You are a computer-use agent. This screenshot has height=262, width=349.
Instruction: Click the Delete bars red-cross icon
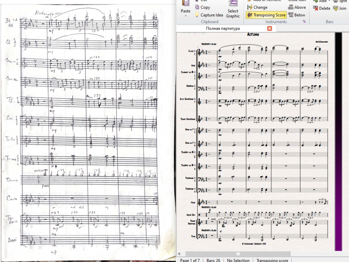click(x=315, y=8)
